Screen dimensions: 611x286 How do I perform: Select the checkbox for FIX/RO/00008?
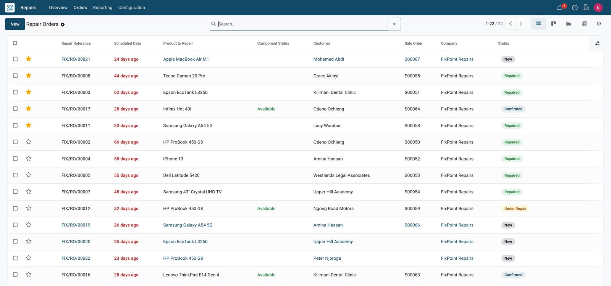tap(15, 76)
